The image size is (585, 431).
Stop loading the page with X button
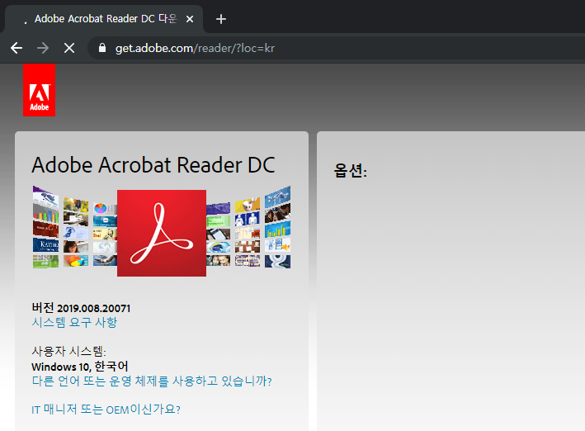click(x=69, y=48)
